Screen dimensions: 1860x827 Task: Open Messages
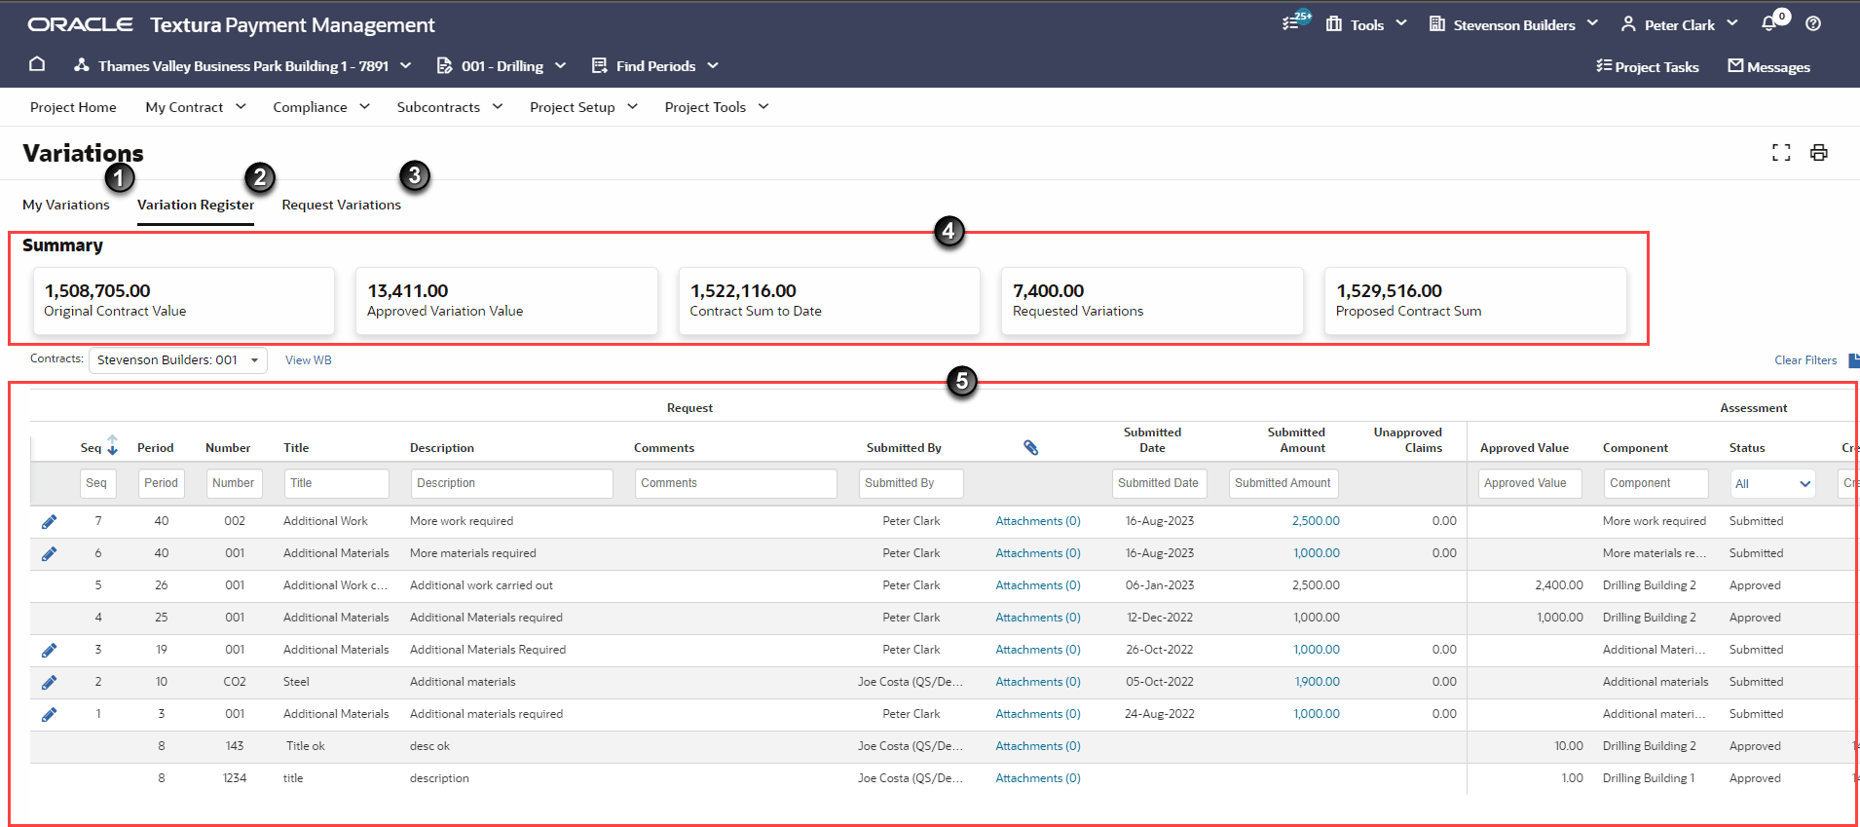tap(1769, 66)
